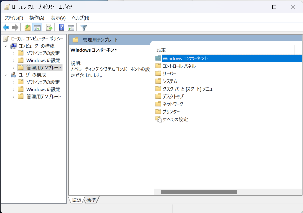The height and width of the screenshot is (213, 303).
Task: Open the コントロール パネル folder
Action: 179,66
